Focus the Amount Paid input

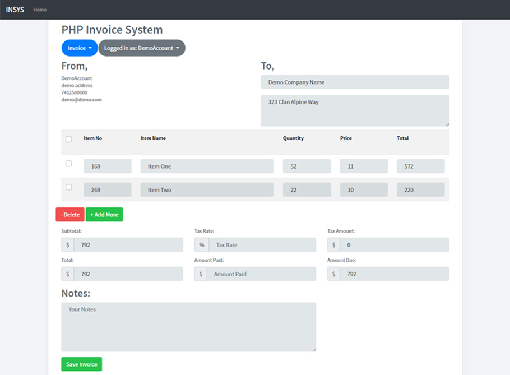pyautogui.click(x=261, y=274)
